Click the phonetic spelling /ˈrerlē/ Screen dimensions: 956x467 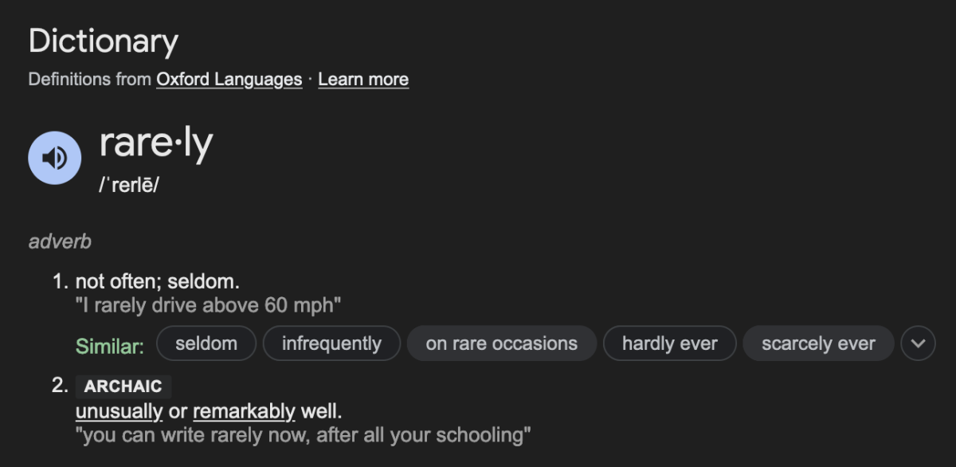[129, 185]
